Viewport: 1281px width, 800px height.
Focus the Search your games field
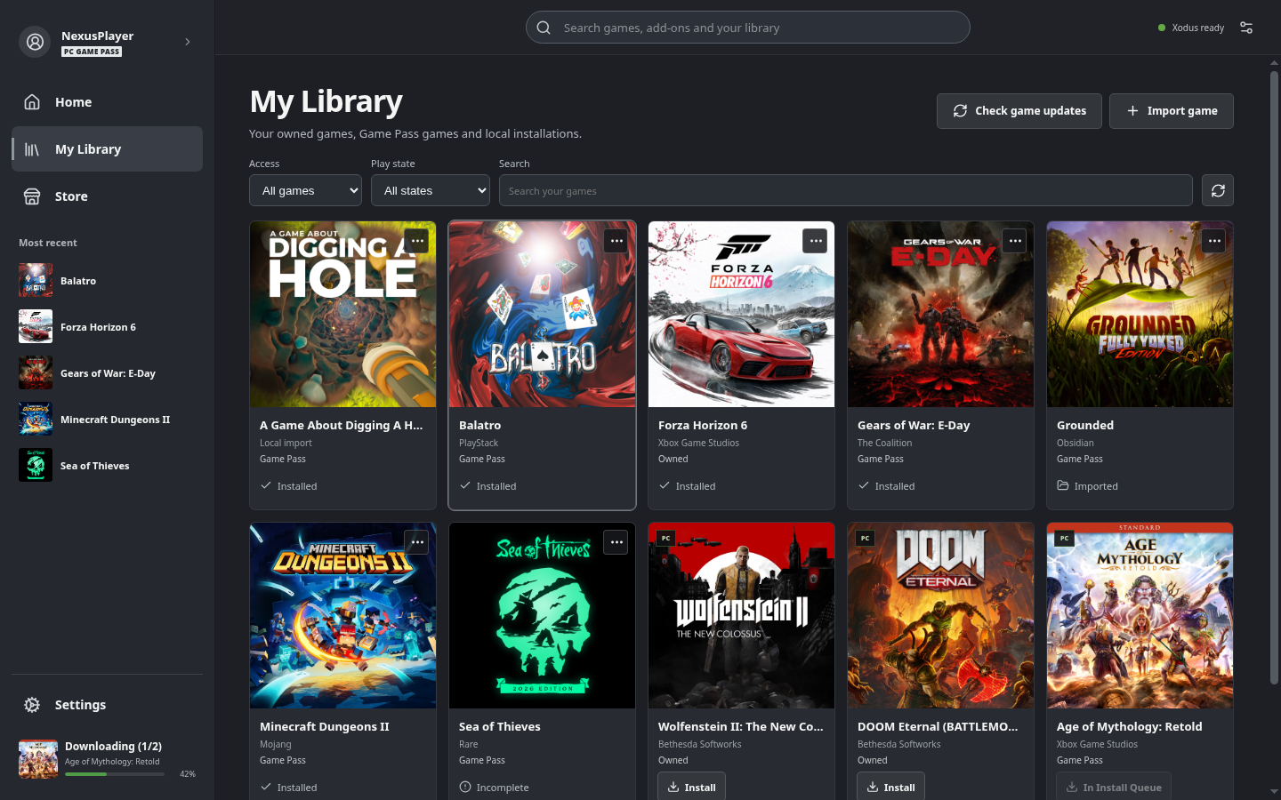click(846, 190)
